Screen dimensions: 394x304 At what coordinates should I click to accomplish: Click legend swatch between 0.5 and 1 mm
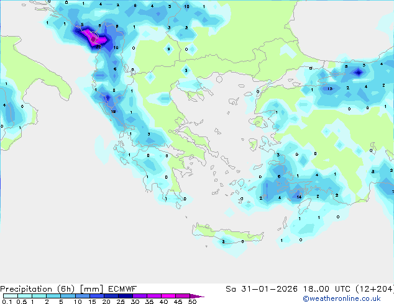coord(25,296)
